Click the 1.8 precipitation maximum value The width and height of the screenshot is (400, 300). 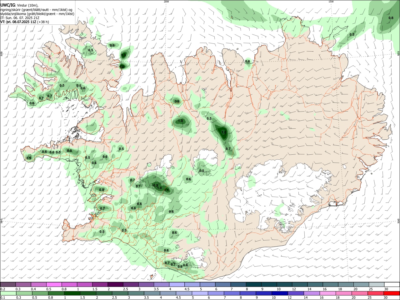click(223, 132)
